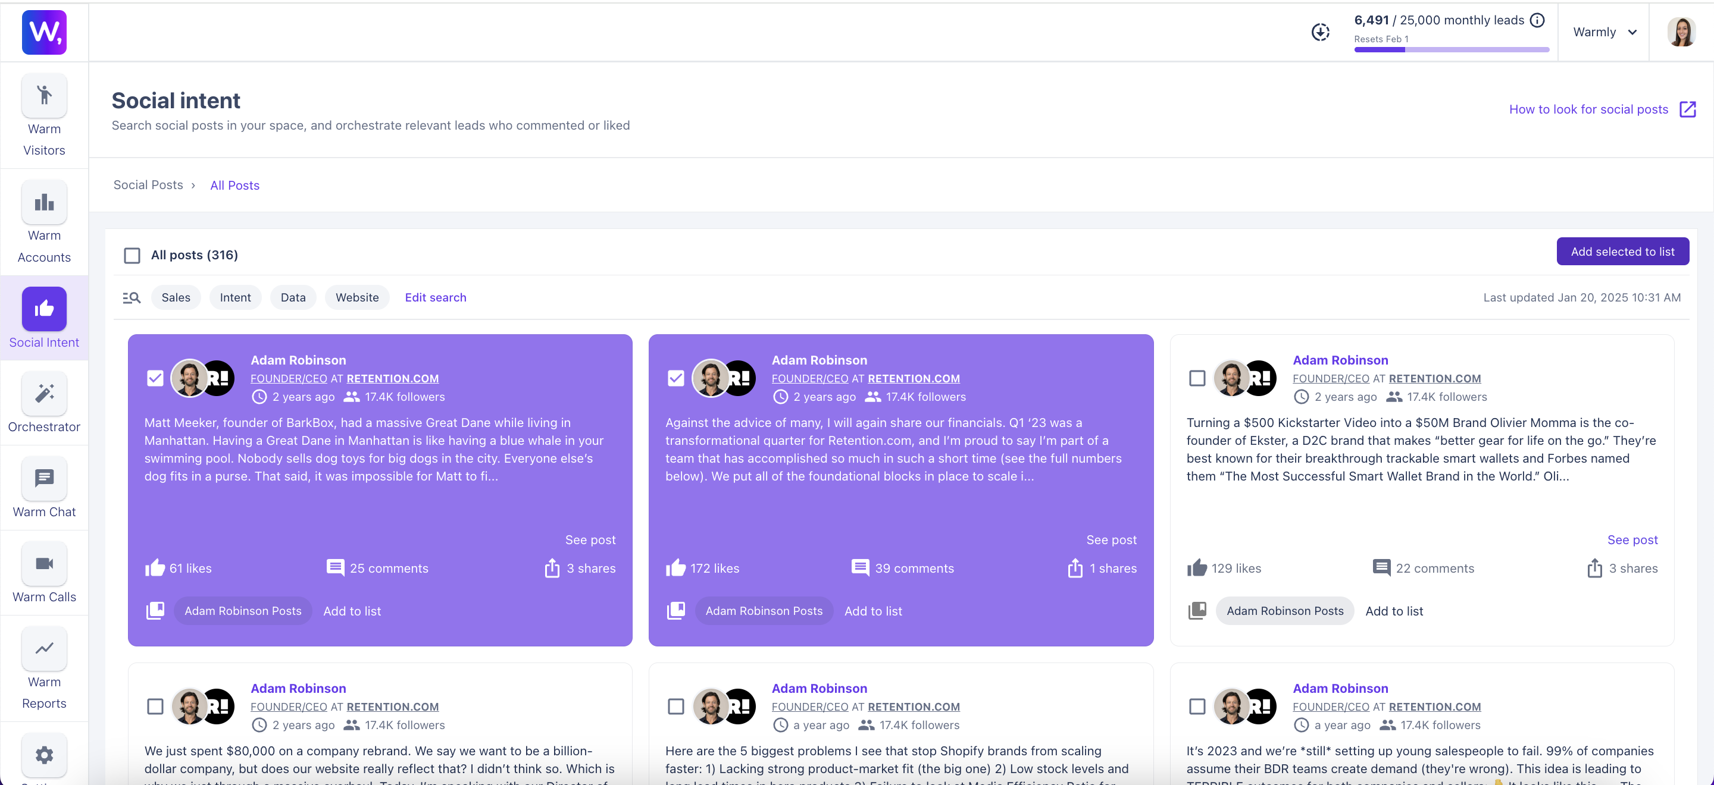Open Adam Robinson avatar on the salespeople post
Screen dimensions: 1714x785
1231,706
